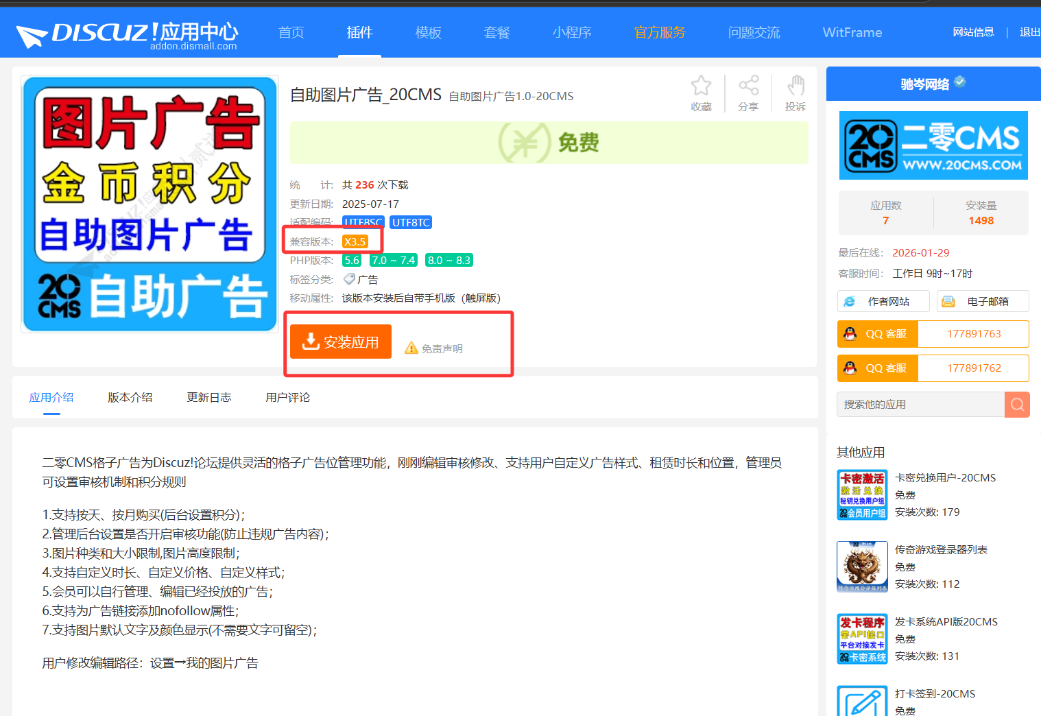Open the 电子邮箱 email button
The image size is (1041, 716).
pyautogui.click(x=983, y=301)
